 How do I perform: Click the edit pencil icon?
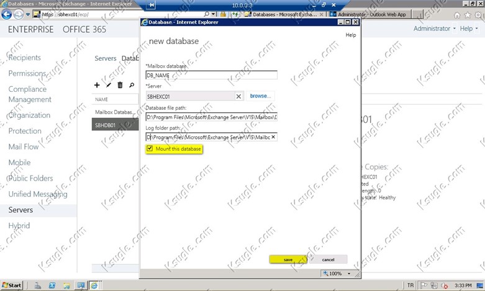pyautogui.click(x=109, y=85)
